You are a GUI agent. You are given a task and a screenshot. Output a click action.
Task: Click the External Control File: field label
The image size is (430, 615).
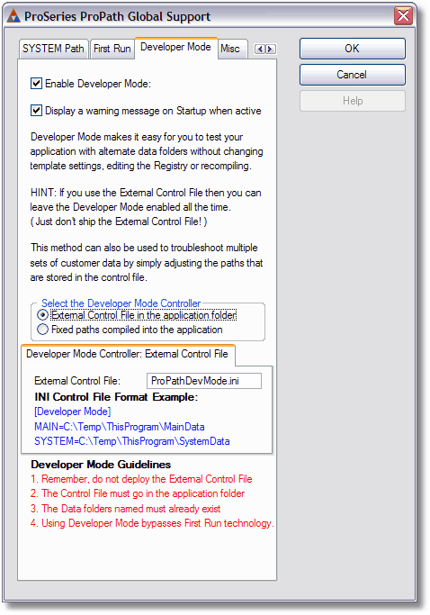[x=77, y=381]
